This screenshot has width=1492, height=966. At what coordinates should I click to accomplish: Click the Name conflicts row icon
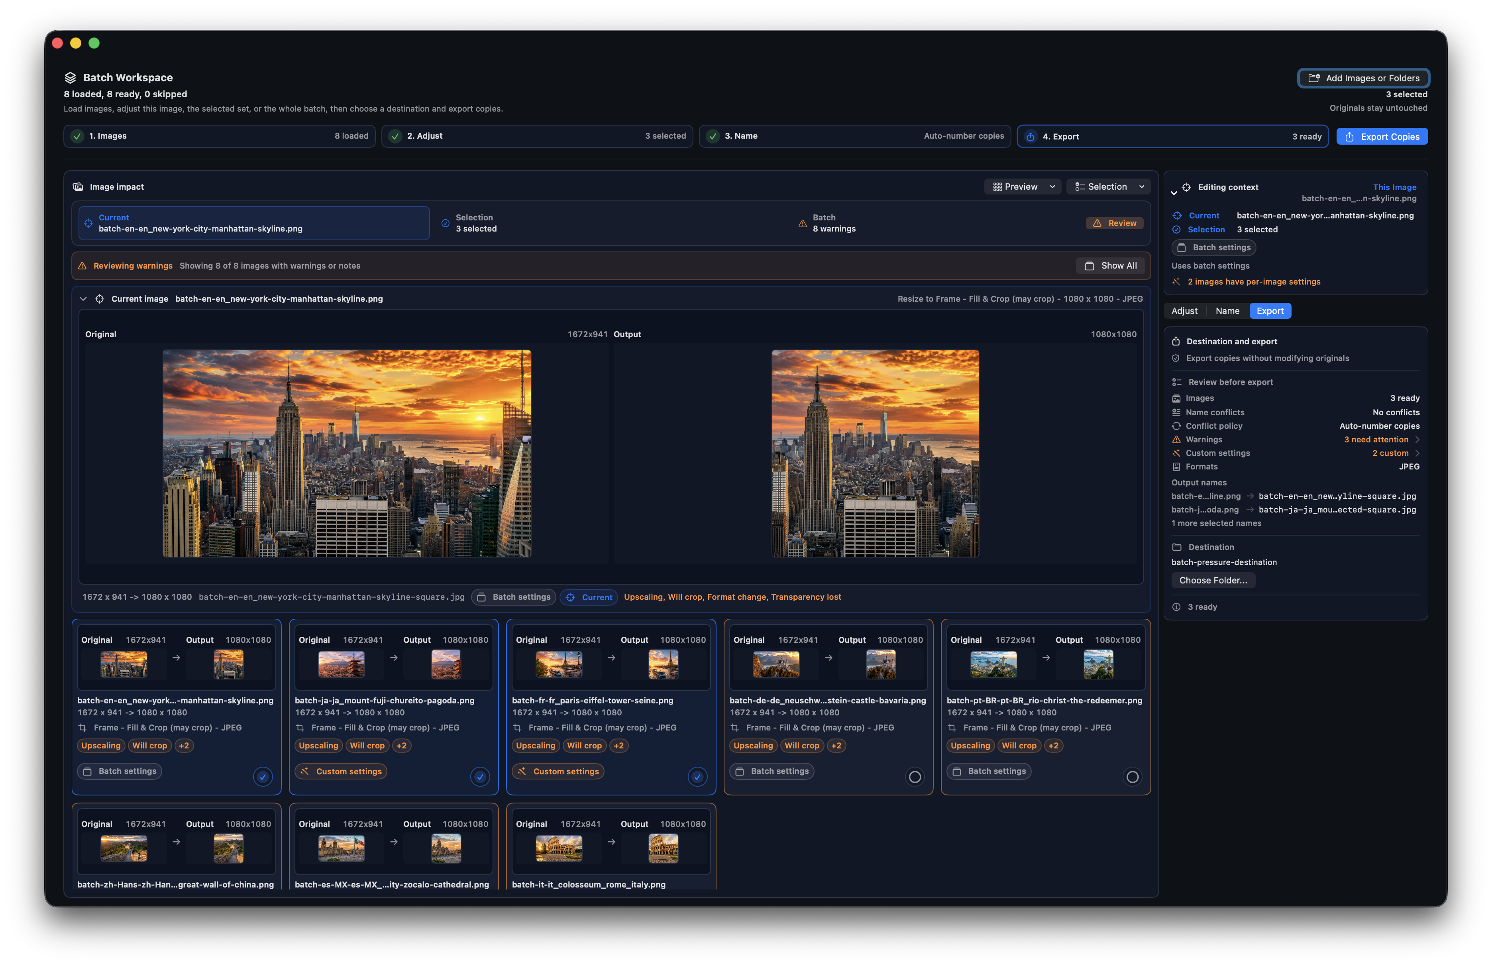[x=1176, y=412]
